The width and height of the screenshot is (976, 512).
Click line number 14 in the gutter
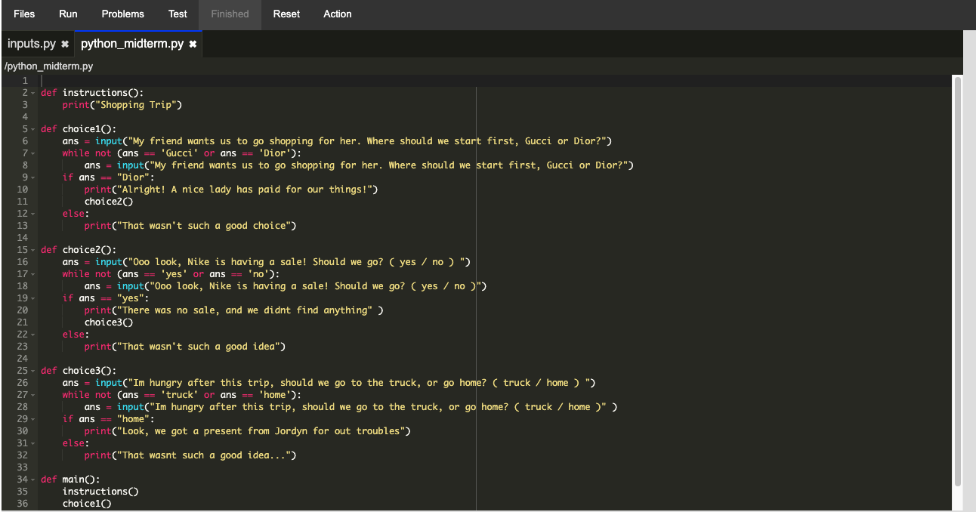click(22, 238)
